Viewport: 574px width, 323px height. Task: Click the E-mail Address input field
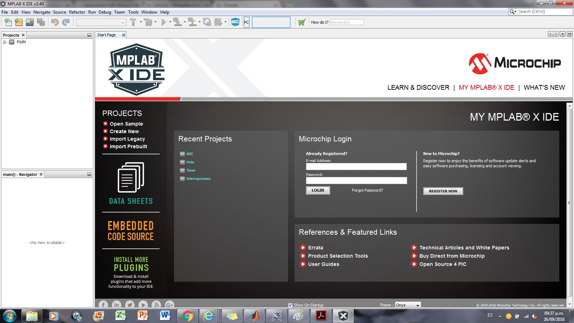click(356, 167)
